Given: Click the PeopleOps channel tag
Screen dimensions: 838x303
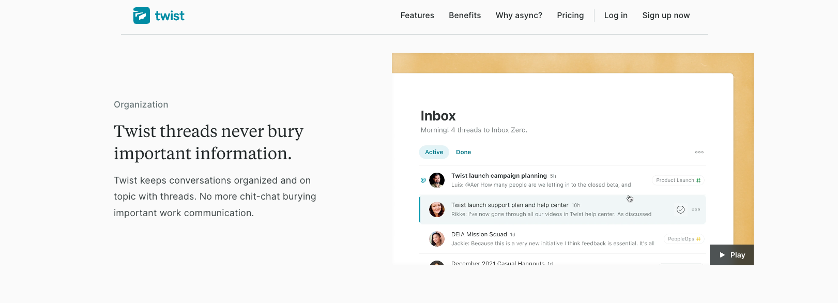Looking at the screenshot, I should (684, 239).
